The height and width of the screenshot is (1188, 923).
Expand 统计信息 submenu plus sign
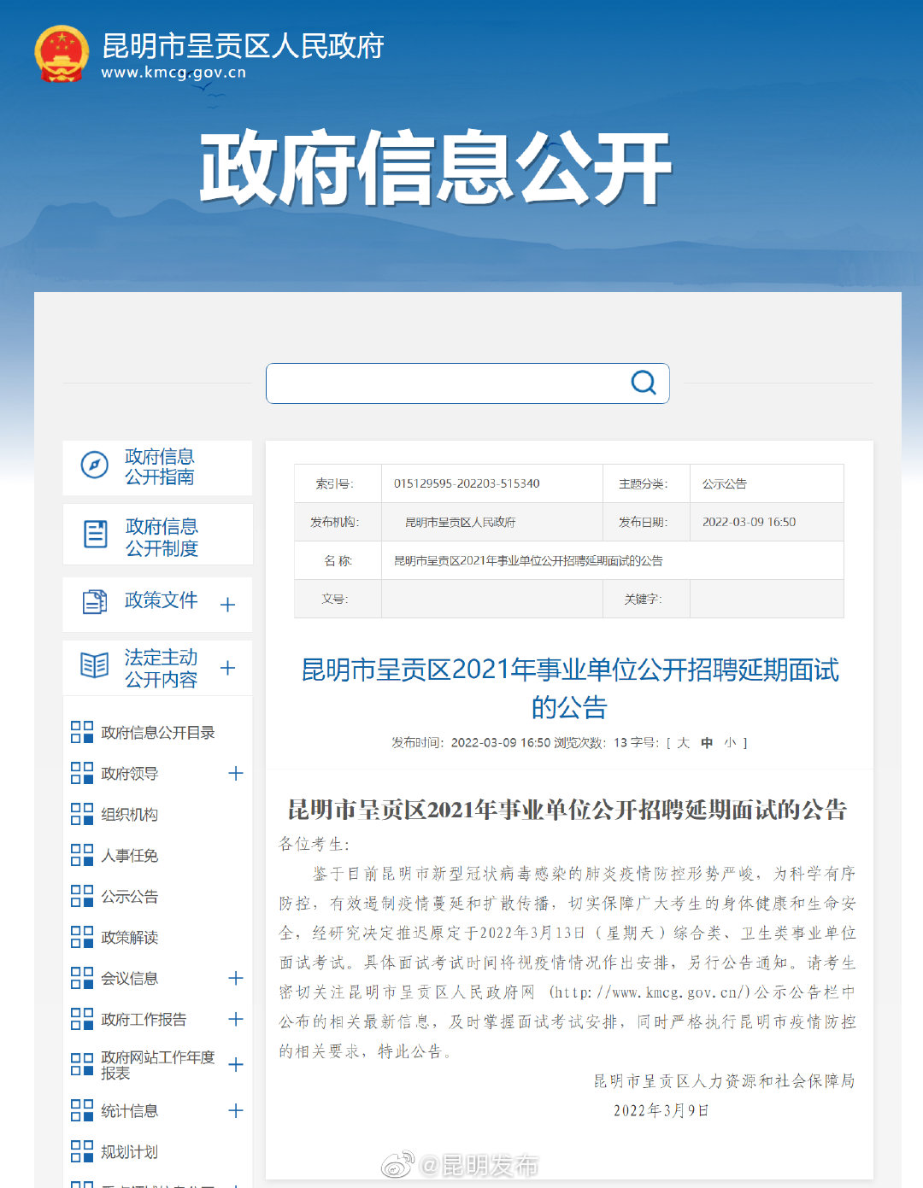236,1110
